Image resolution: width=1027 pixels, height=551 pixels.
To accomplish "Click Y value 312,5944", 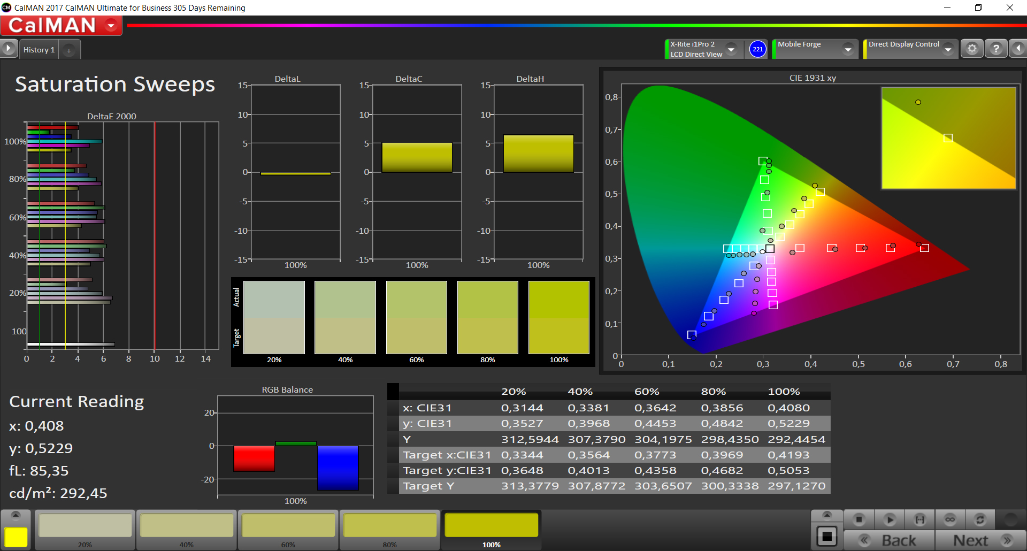I will click(x=530, y=439).
